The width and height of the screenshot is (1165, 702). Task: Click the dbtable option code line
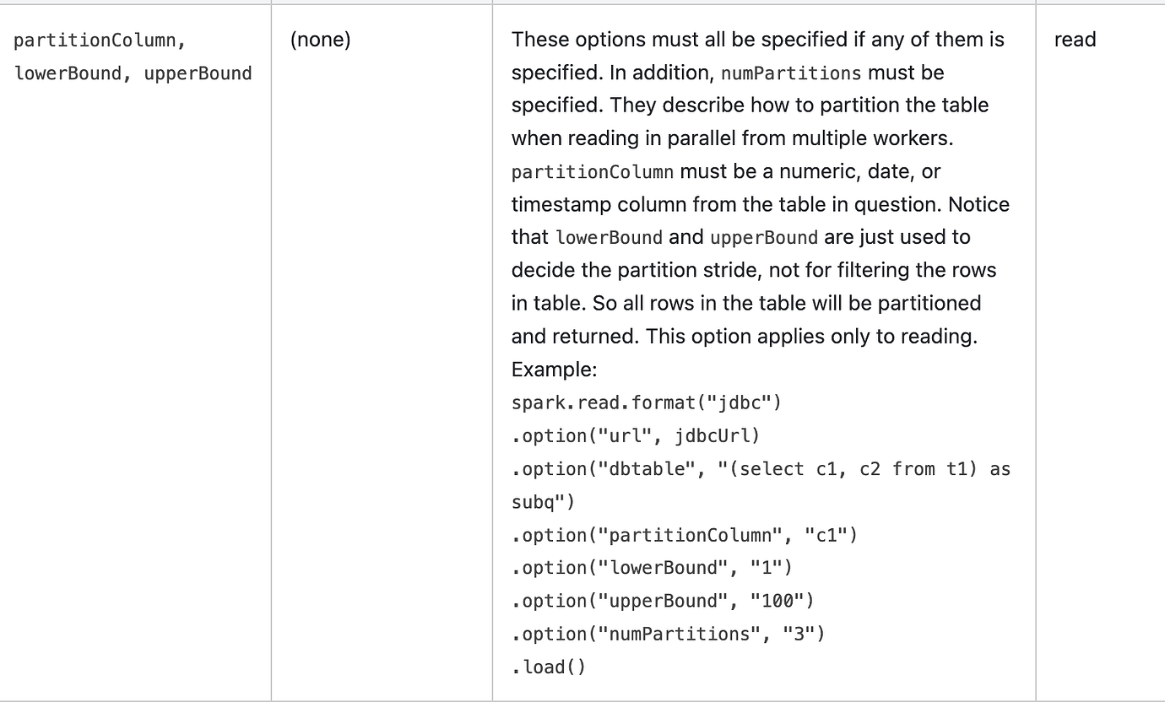point(761,469)
